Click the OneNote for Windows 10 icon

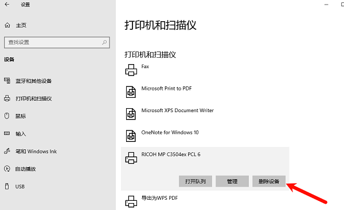pos(131,136)
